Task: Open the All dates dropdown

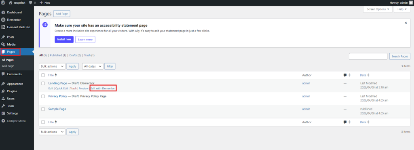Action: tap(93, 66)
